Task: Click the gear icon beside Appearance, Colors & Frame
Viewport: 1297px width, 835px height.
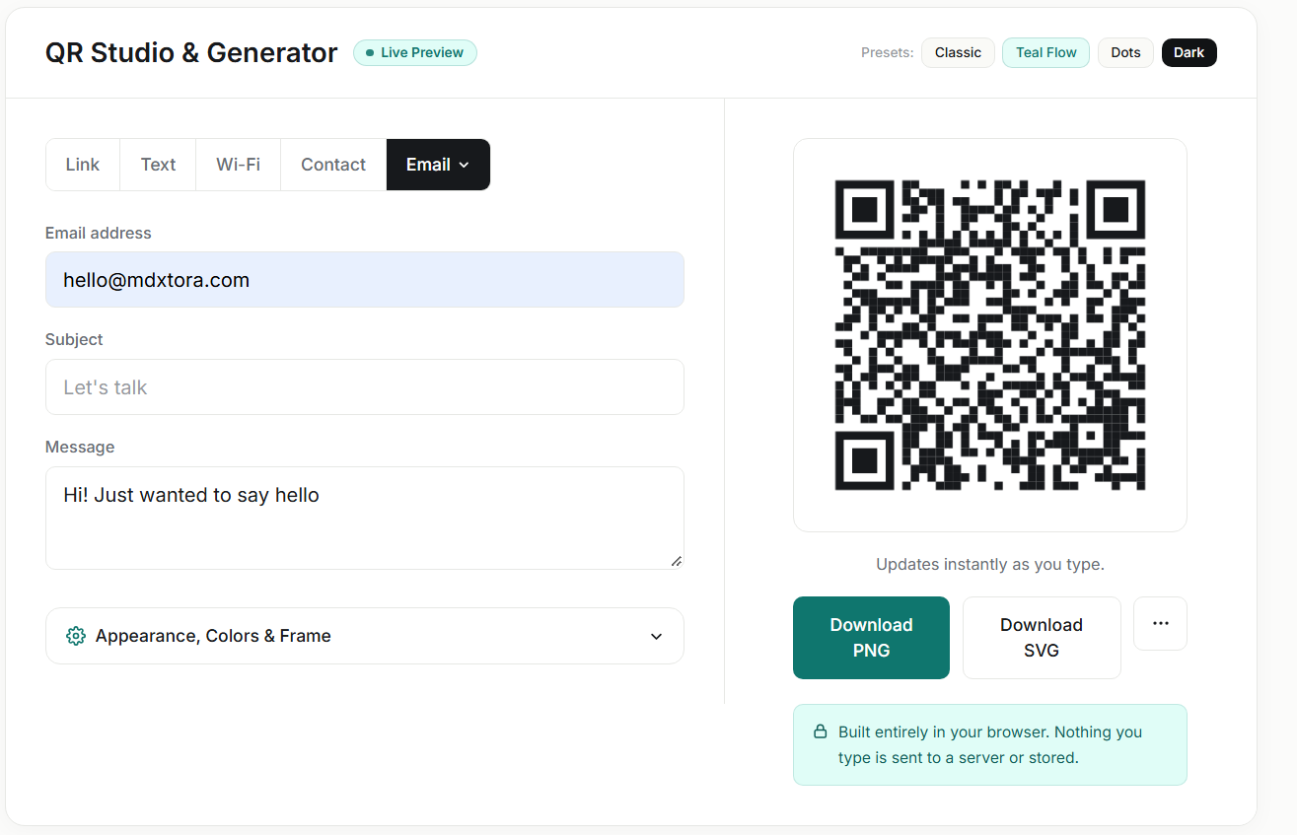Action: click(x=75, y=636)
